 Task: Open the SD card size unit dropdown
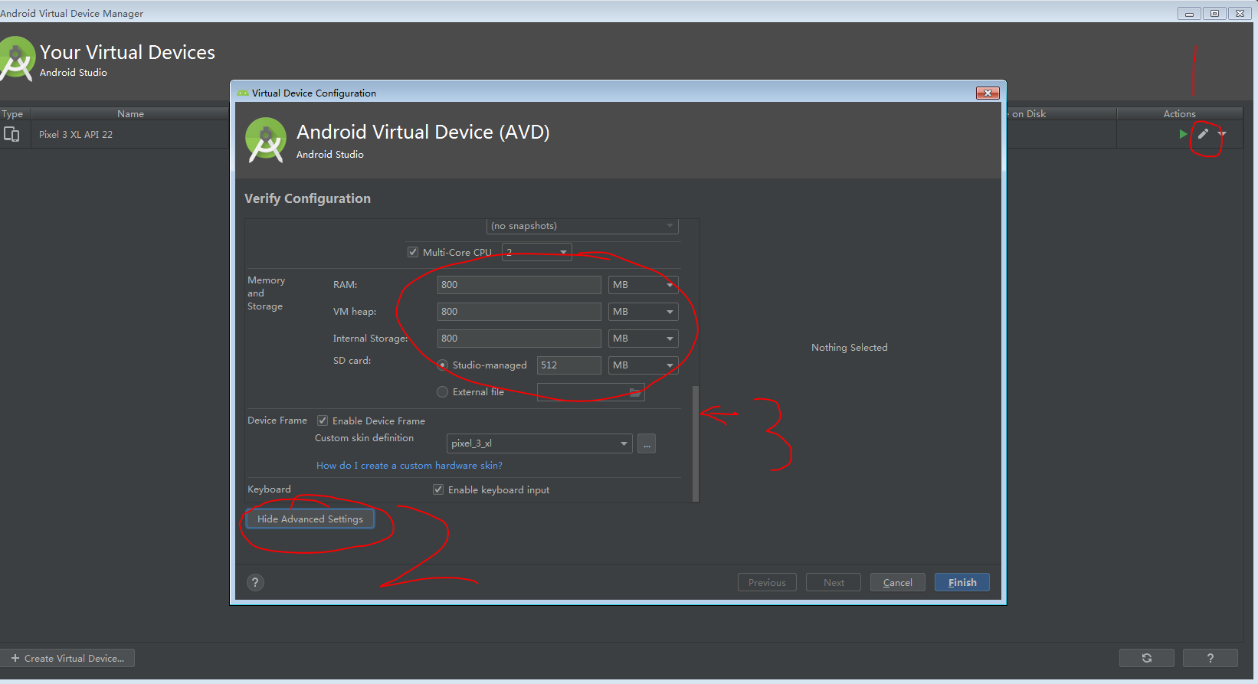644,365
